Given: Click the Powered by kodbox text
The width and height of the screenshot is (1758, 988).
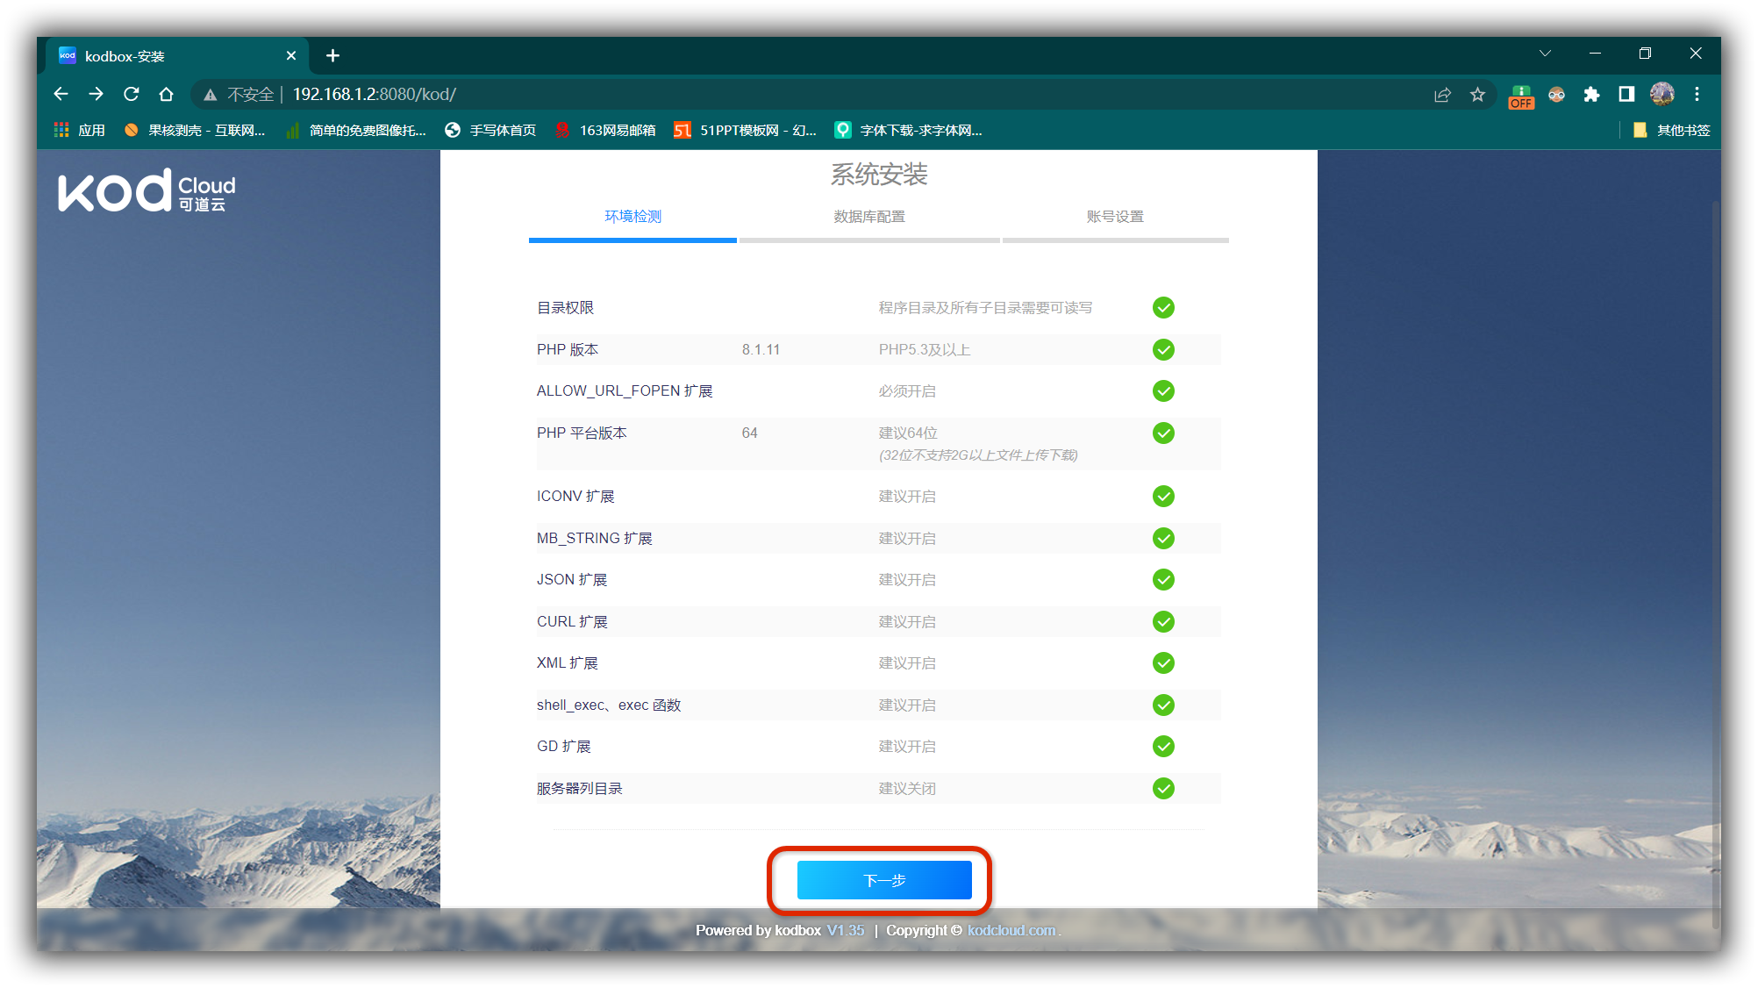Looking at the screenshot, I should point(758,930).
